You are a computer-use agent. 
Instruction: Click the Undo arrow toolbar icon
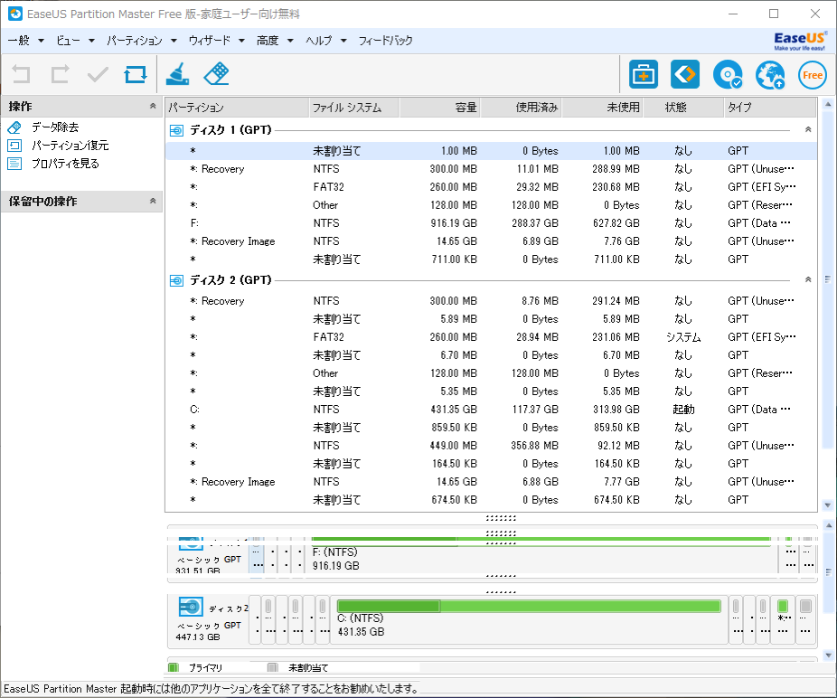click(22, 74)
